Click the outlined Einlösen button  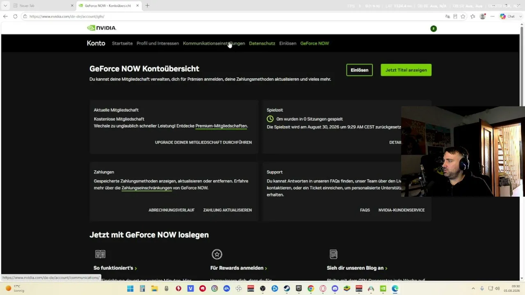(x=359, y=70)
